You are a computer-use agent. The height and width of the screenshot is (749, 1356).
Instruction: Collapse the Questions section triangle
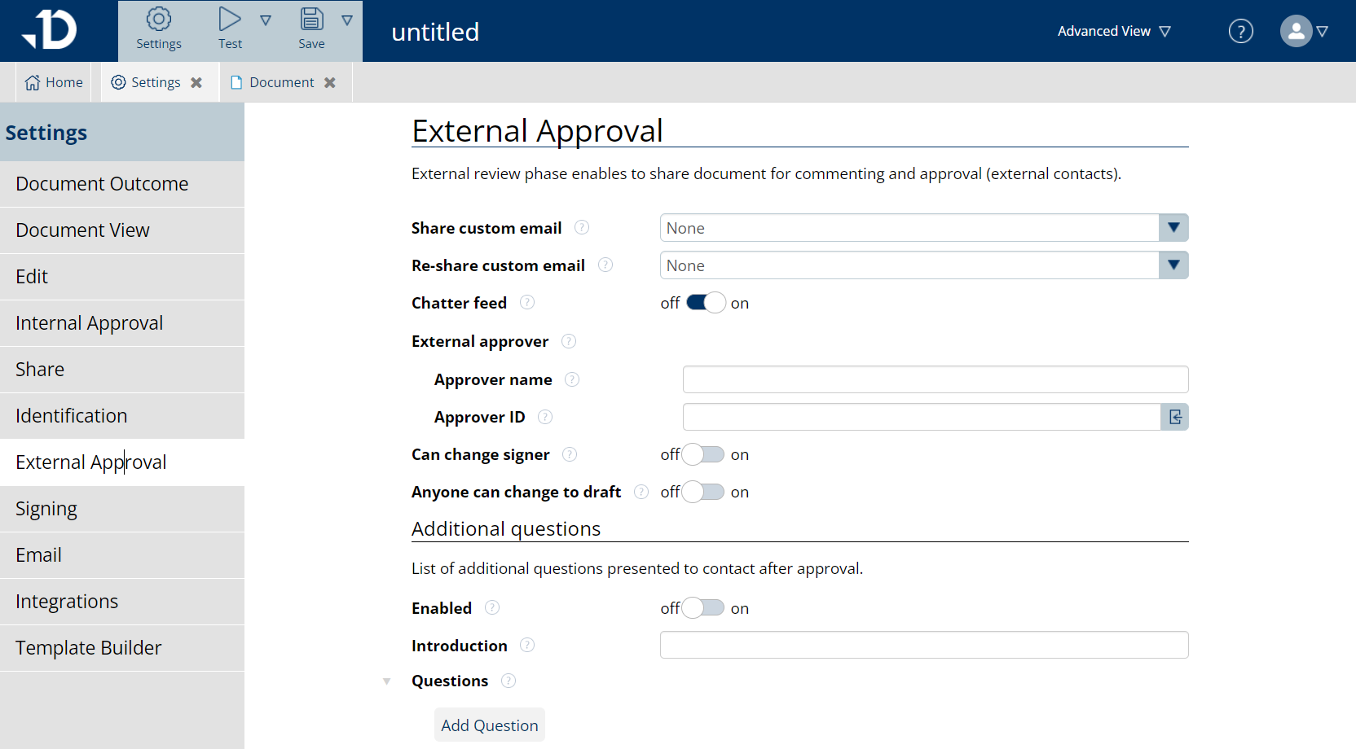(x=385, y=681)
